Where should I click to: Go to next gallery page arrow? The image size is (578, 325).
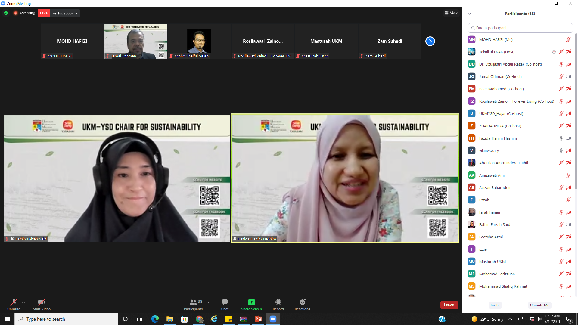[x=430, y=41]
